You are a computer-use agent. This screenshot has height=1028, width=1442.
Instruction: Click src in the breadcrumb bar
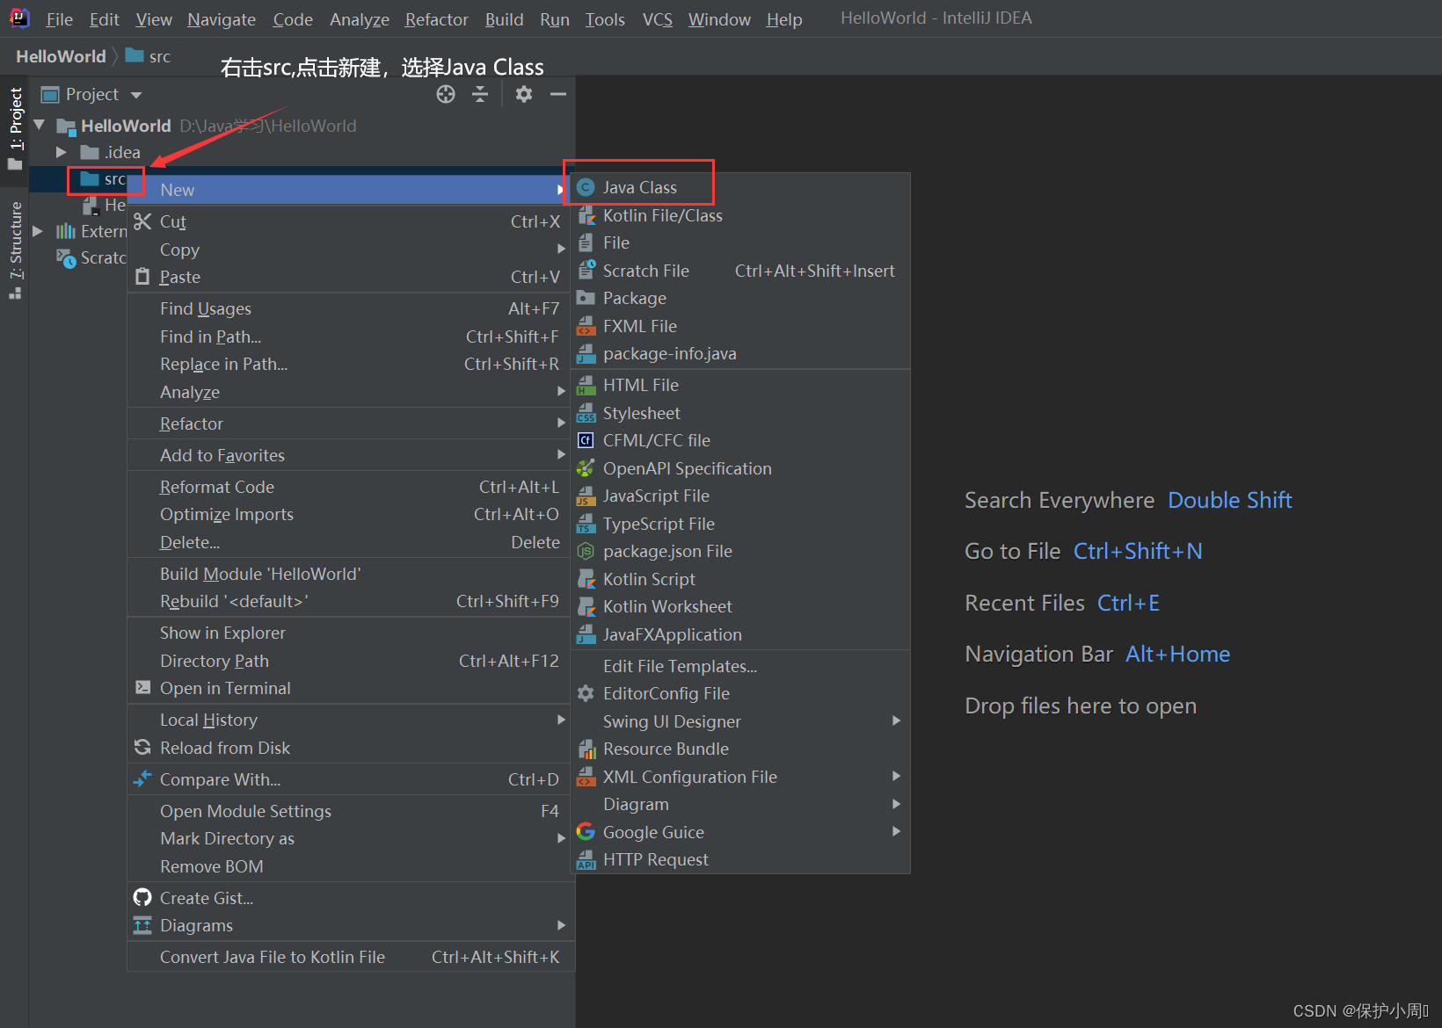point(148,56)
